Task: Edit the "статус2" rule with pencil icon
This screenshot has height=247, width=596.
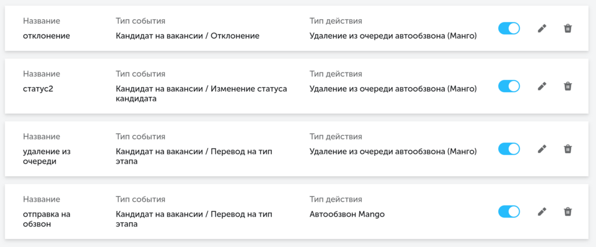Action: tap(542, 86)
